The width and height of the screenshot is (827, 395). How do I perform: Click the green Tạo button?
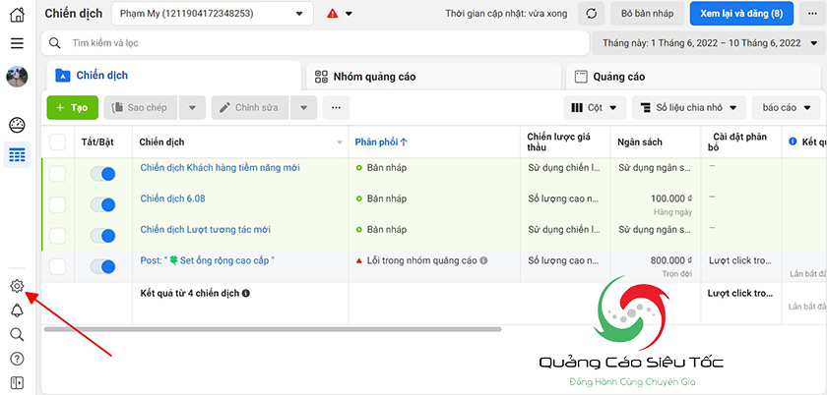(72, 107)
